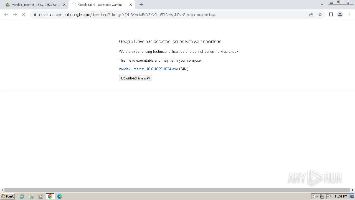
Task: Open File Explorer from taskbar
Action: 31,196
